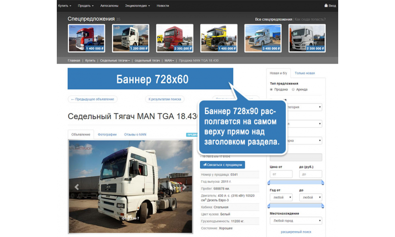Click the Цена от input field
The image size is (395, 237).
click(281, 174)
